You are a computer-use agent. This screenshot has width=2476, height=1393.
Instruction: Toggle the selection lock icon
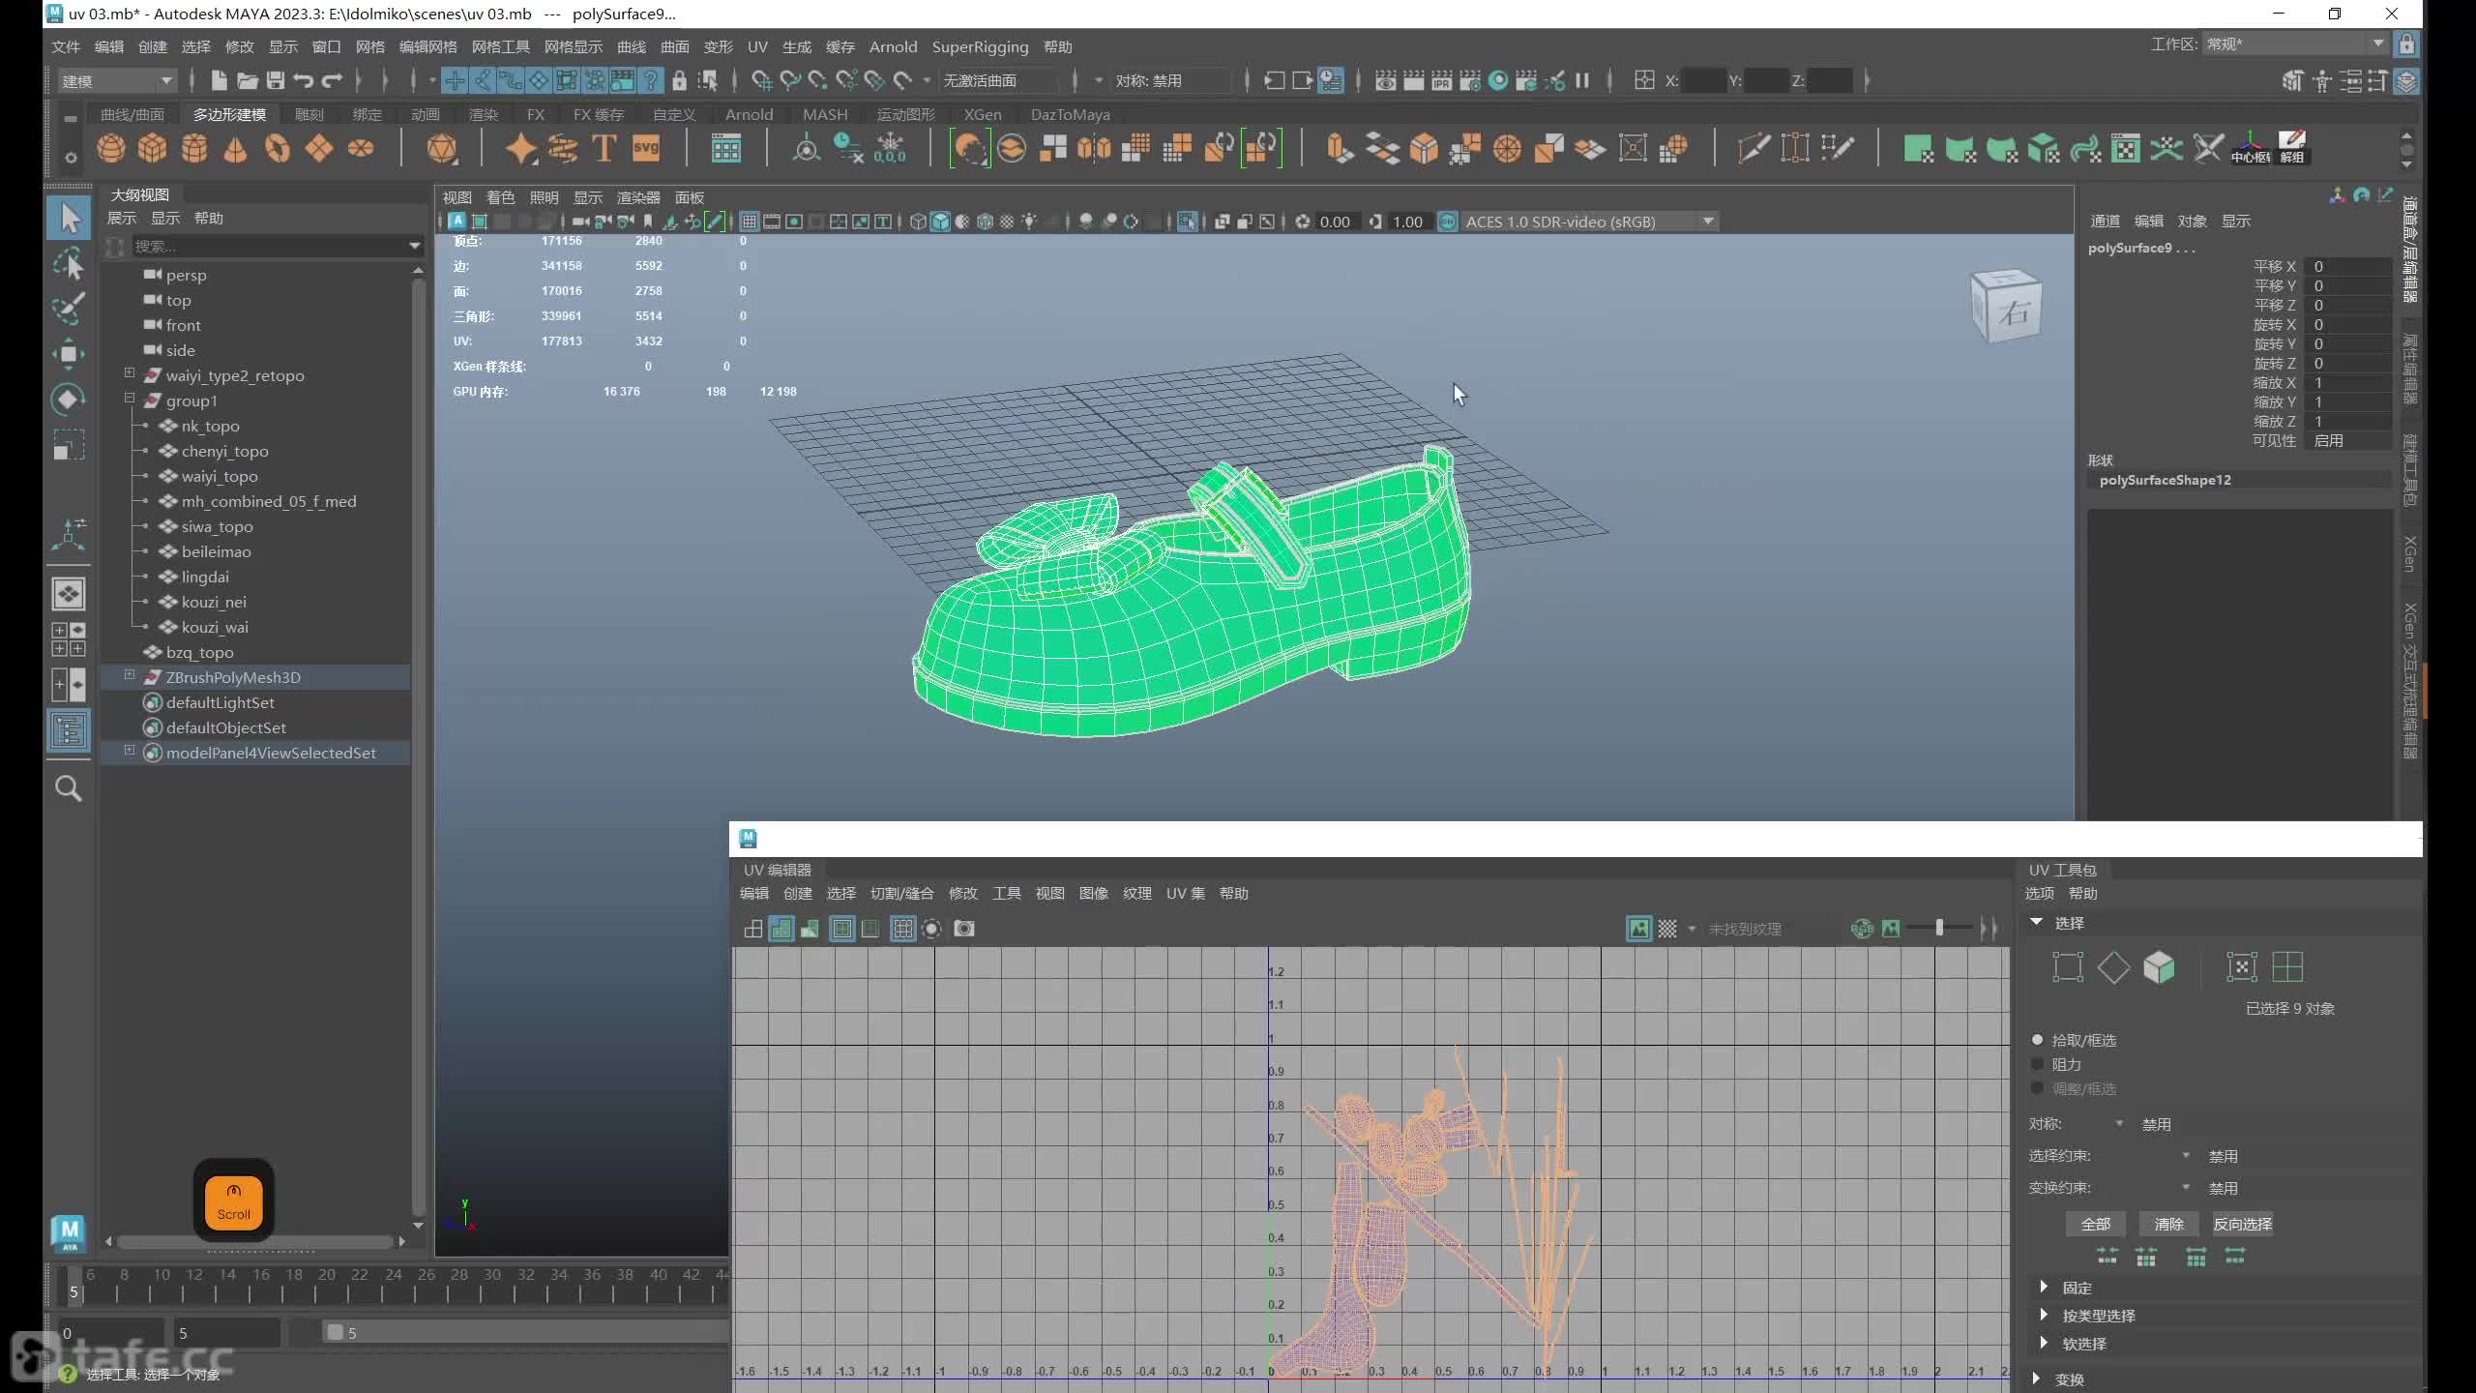coord(680,80)
